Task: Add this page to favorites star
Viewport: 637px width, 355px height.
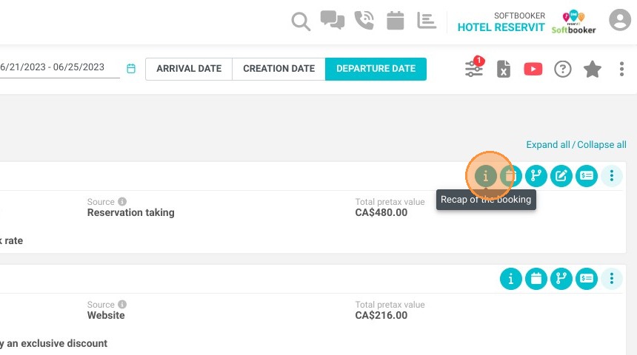Action: click(x=593, y=69)
